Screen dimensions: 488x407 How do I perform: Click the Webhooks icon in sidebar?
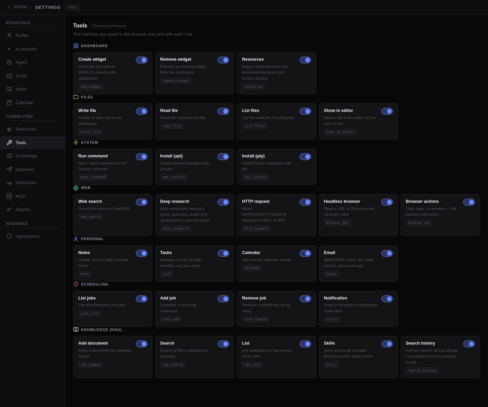coord(9,183)
